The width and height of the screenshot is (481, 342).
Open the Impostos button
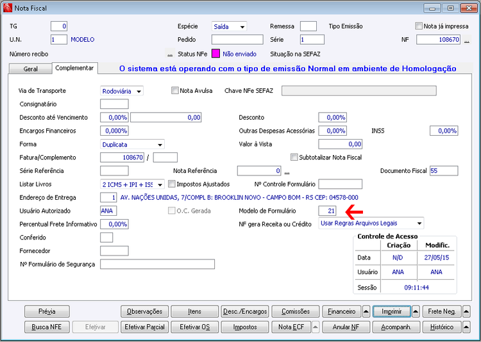(x=245, y=327)
